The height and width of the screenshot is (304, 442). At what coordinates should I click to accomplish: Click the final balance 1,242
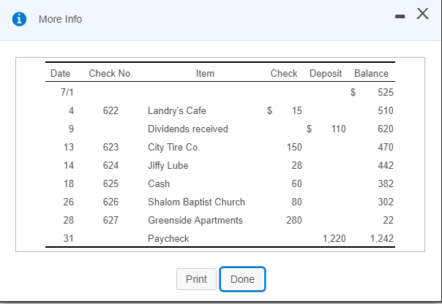tap(382, 239)
